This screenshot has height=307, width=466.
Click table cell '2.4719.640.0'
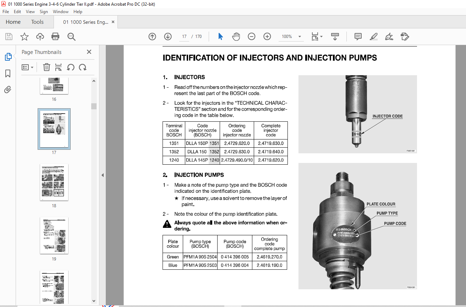[x=270, y=152]
